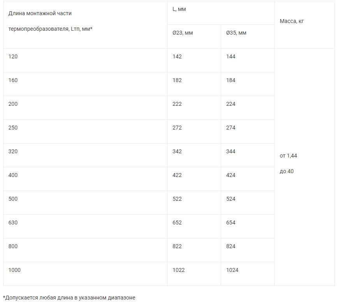Select the cell with value 344
The height and width of the screenshot is (303, 338).
pyautogui.click(x=231, y=151)
